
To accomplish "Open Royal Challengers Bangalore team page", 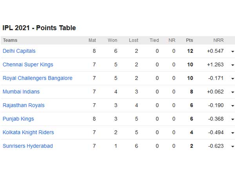I will point(38,78).
